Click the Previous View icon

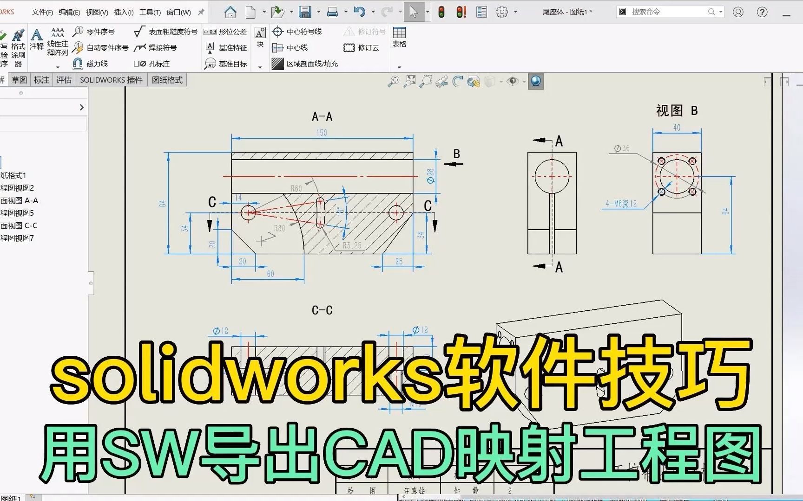(441, 82)
